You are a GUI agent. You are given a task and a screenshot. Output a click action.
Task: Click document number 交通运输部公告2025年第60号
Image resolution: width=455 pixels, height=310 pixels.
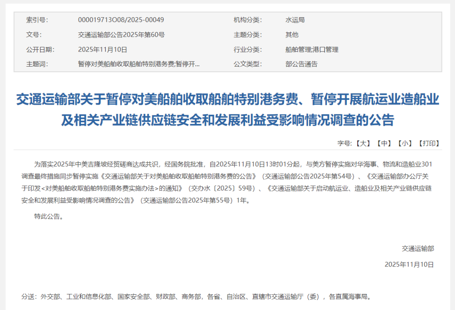point(121,35)
